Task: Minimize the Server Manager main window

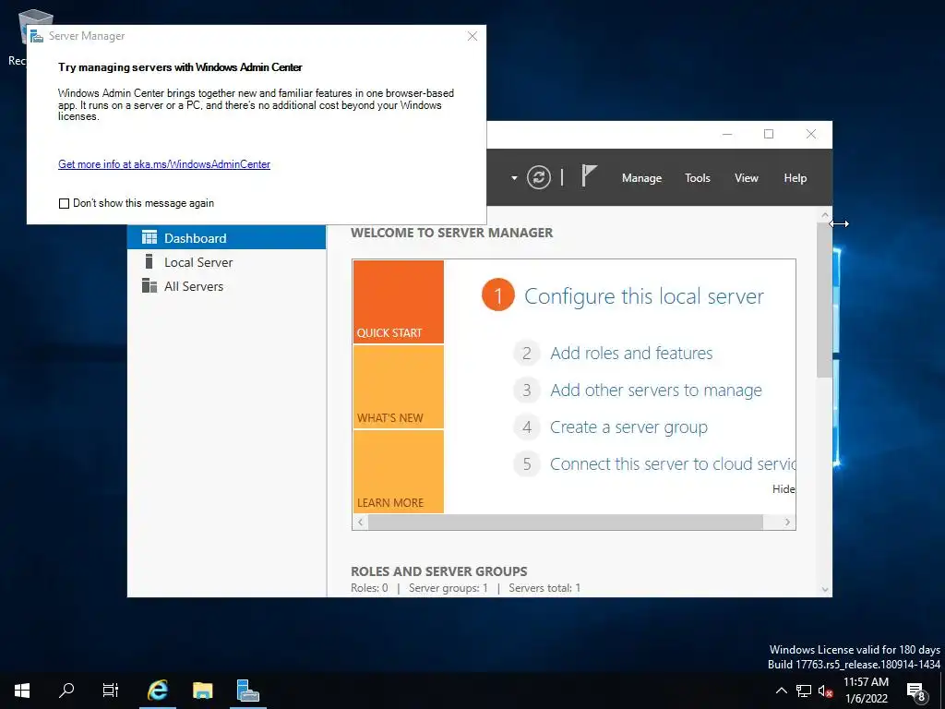Action: (727, 134)
